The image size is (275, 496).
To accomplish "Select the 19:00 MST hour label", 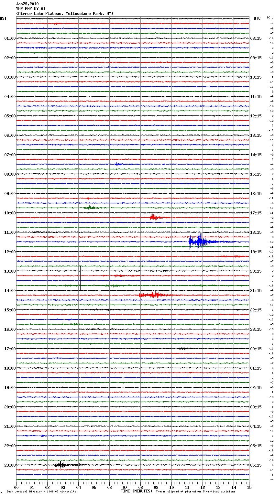I will tap(10, 388).
